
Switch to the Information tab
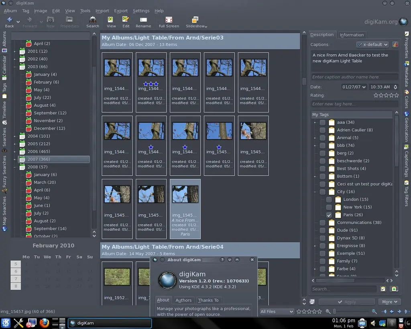pos(352,35)
